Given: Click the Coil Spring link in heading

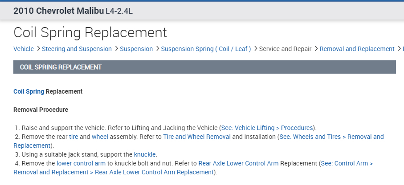Looking at the screenshot, I should tap(29, 91).
